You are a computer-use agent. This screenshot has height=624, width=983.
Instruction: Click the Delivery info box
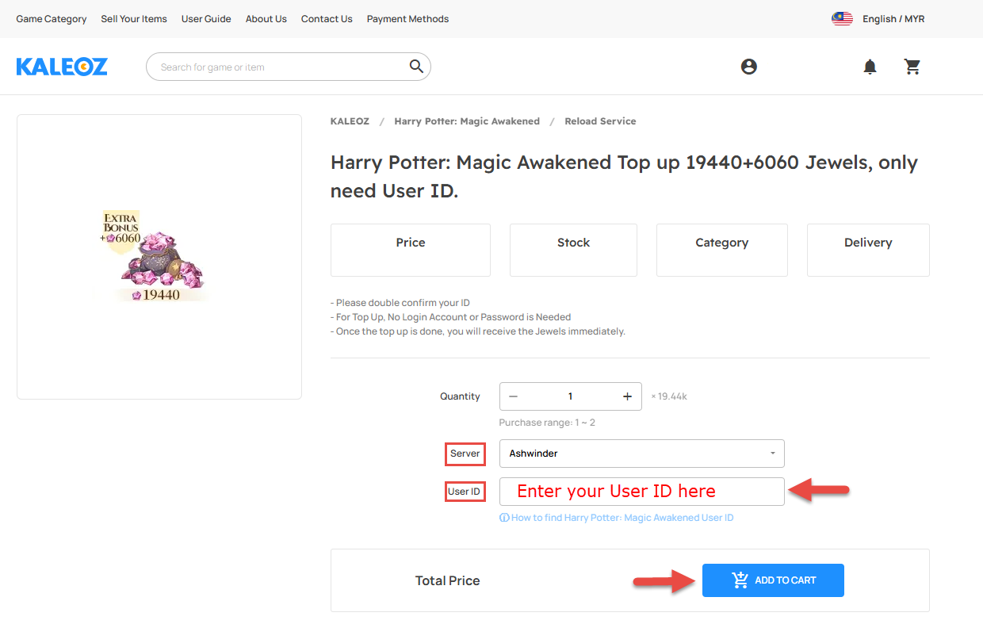click(x=868, y=250)
